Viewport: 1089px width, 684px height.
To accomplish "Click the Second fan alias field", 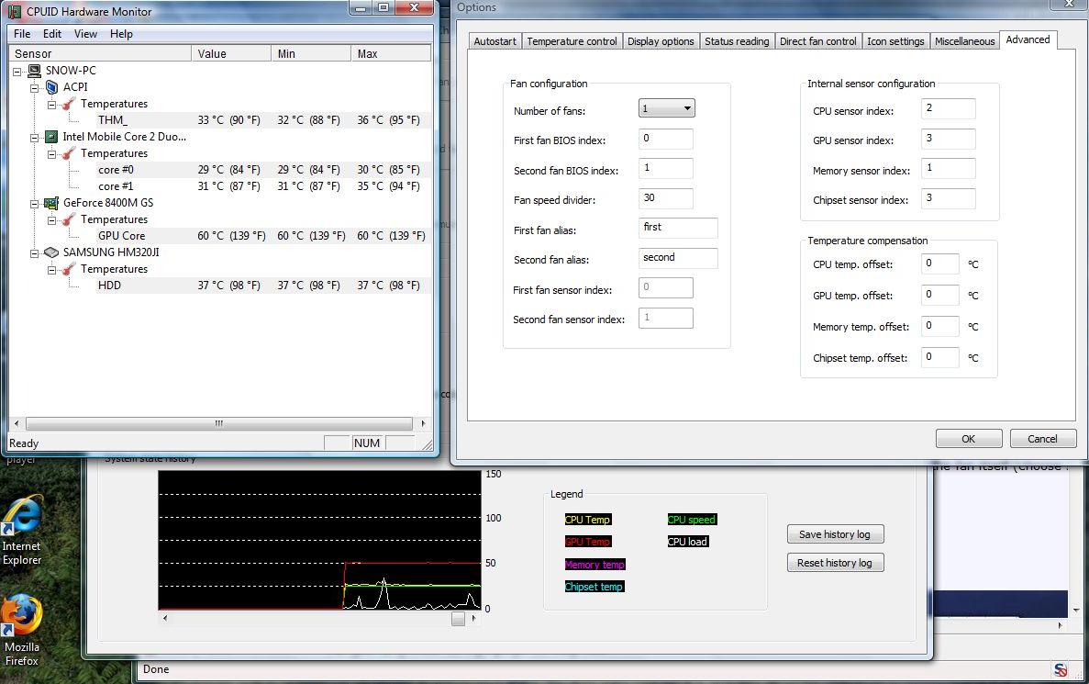I will pyautogui.click(x=678, y=258).
